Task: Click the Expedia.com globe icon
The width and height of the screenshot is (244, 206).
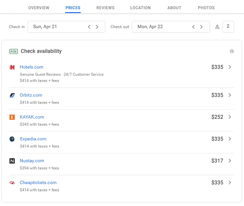Action: (x=12, y=139)
